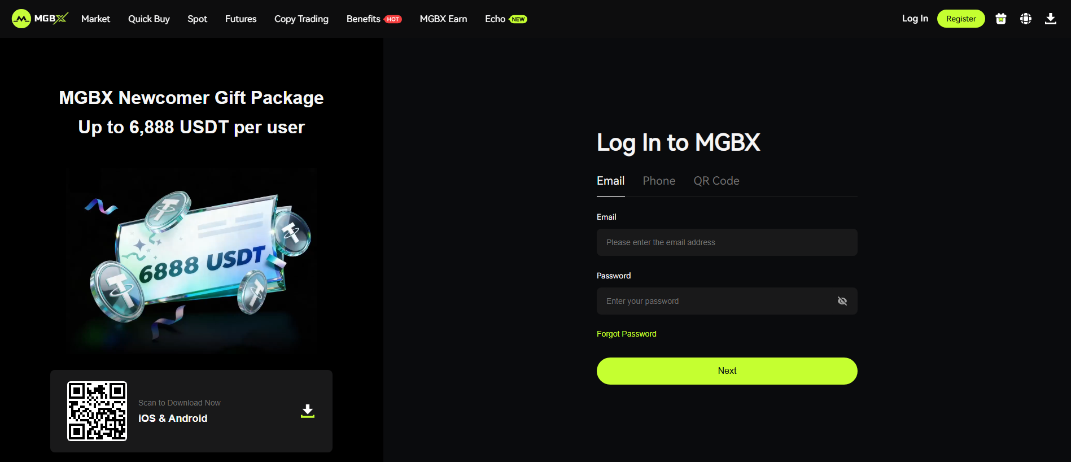Viewport: 1071px width, 462px height.
Task: Switch to the Phone login tab
Action: pyautogui.click(x=659, y=181)
